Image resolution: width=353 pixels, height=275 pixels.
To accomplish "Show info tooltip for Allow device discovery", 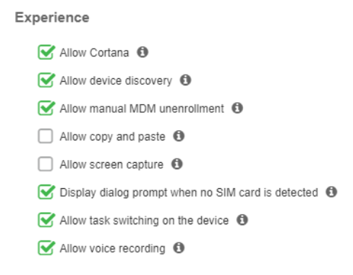I will pos(186,80).
